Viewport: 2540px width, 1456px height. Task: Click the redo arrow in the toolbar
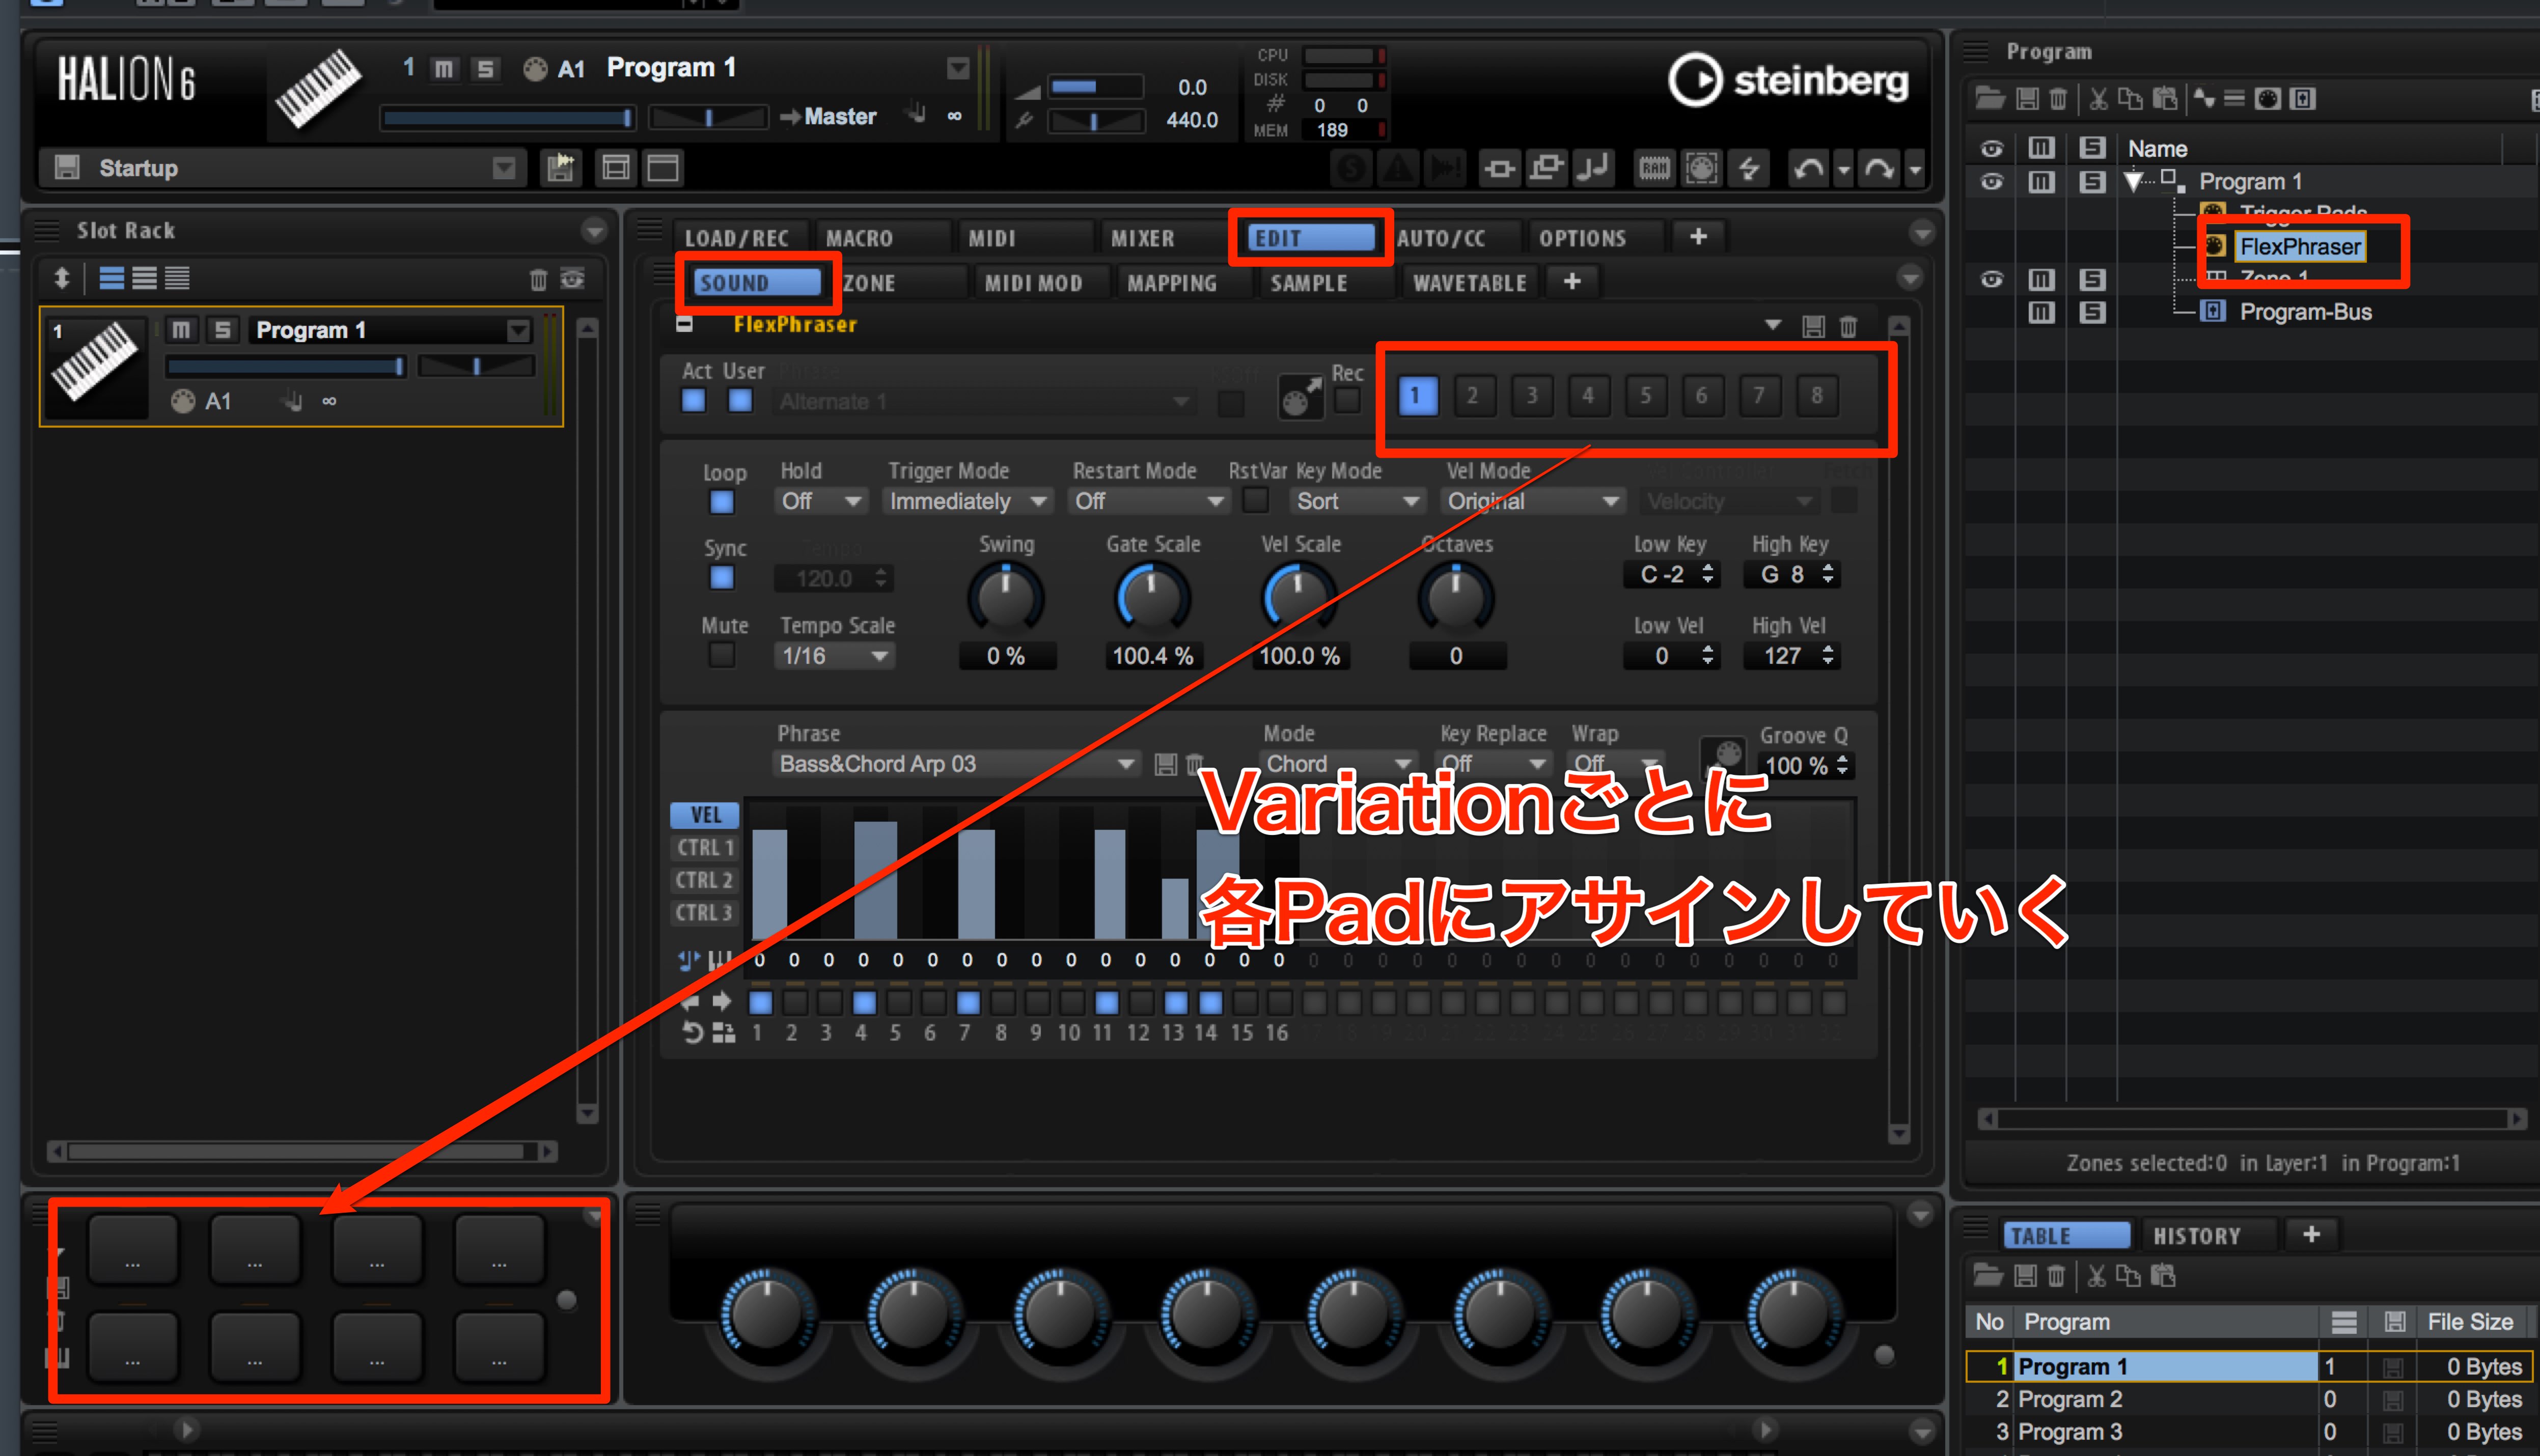pyautogui.click(x=1880, y=168)
